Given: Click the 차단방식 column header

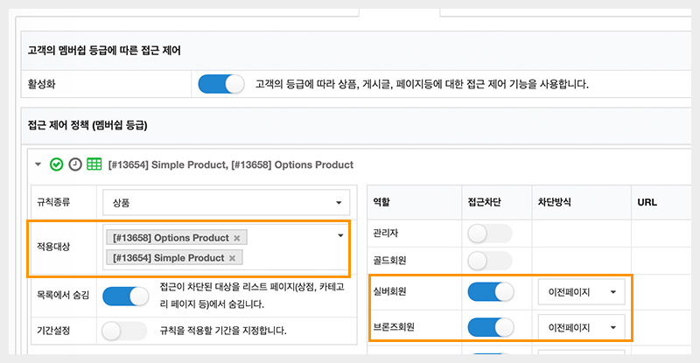Looking at the screenshot, I should coord(556,202).
